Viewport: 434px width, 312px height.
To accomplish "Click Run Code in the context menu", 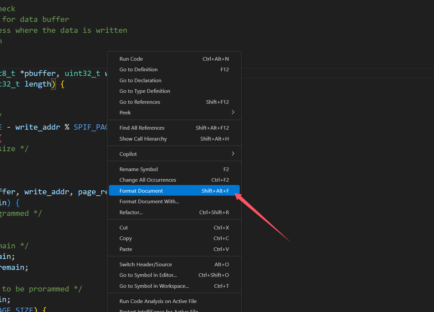I will click(x=131, y=59).
